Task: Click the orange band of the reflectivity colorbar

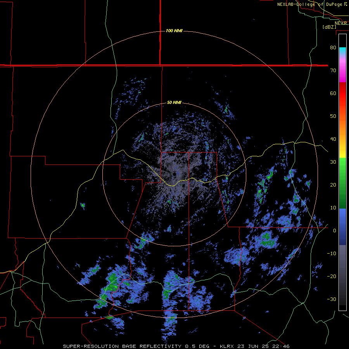Action: (x=342, y=127)
